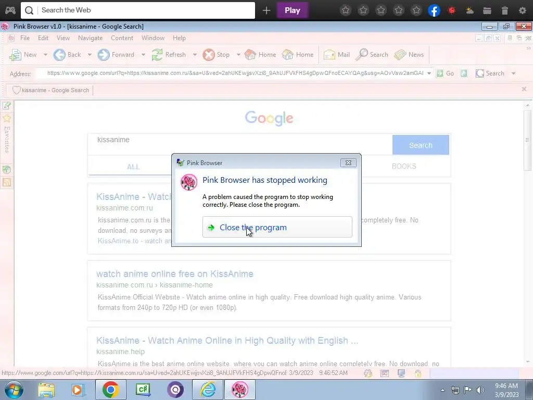Open the KissAnime - Watch Anime Online in High Quality link

(x=227, y=341)
